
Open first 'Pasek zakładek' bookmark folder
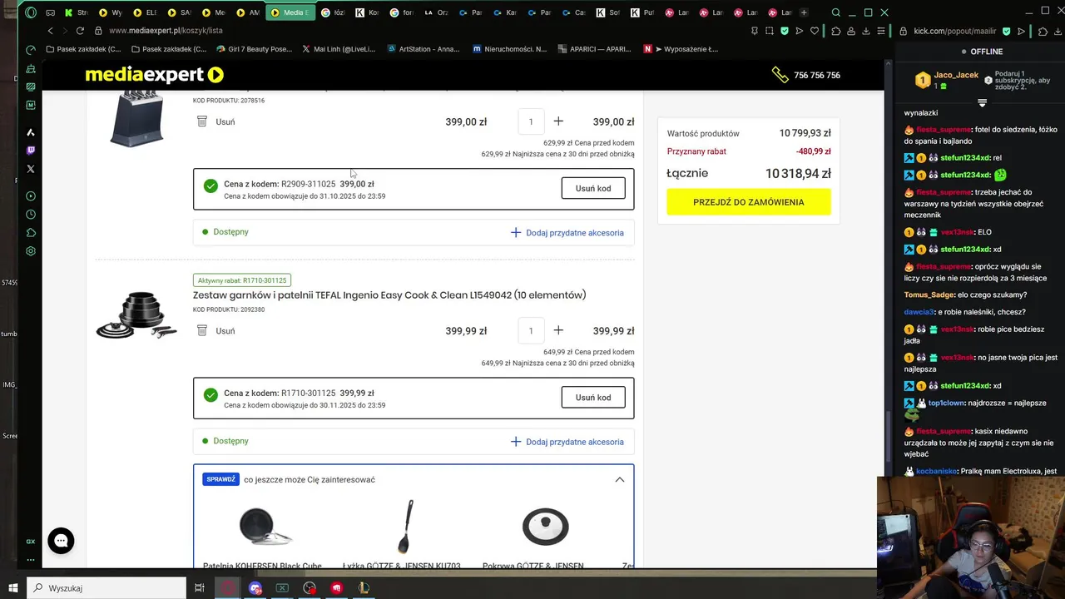[x=83, y=49]
